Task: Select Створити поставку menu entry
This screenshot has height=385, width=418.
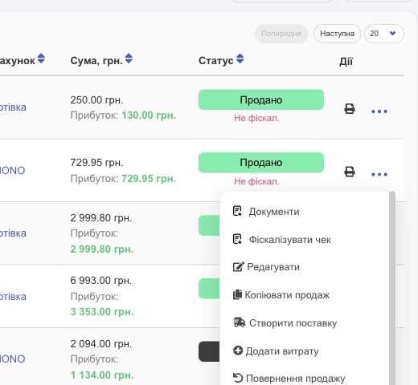Action: [293, 323]
